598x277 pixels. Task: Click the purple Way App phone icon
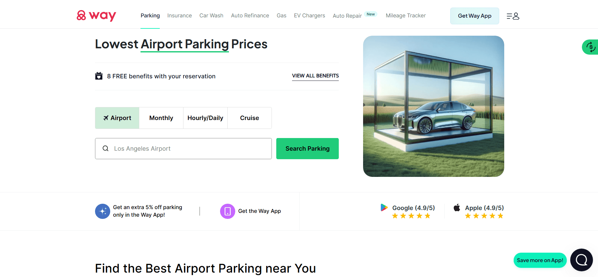click(227, 211)
